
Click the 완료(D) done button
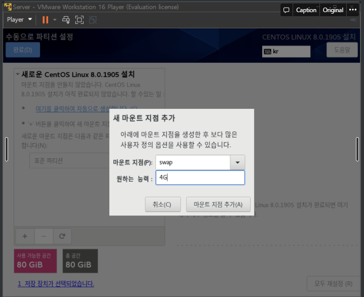pyautogui.click(x=23, y=50)
